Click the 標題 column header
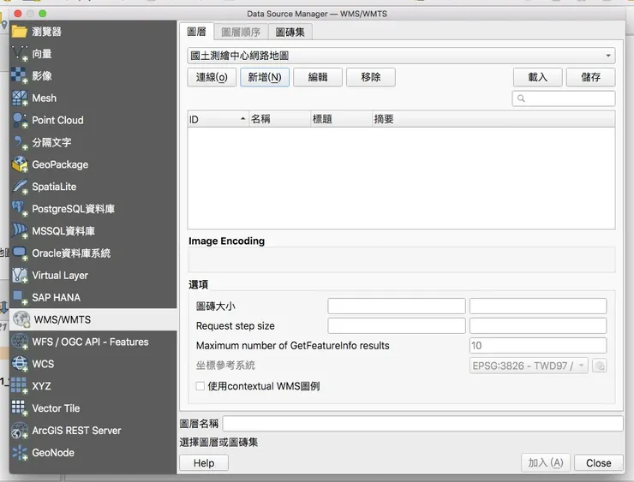Viewport: 634px width, 482px height. pyautogui.click(x=342, y=119)
